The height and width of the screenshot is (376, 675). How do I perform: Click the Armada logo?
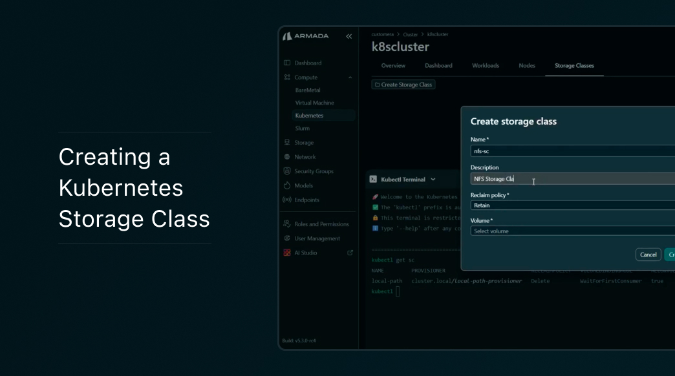click(306, 36)
